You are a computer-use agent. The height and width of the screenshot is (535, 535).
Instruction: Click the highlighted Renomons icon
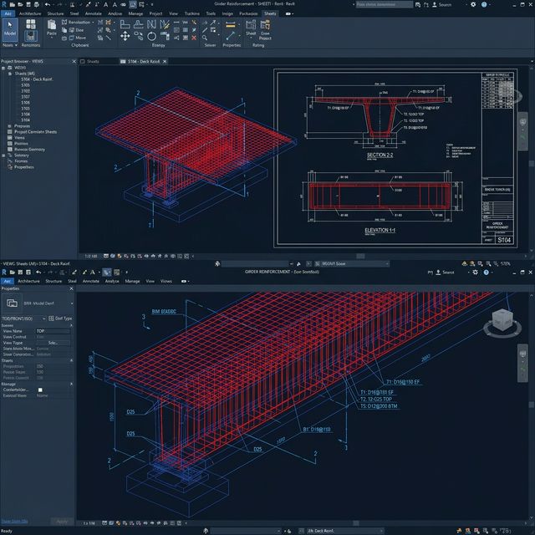tap(31, 36)
